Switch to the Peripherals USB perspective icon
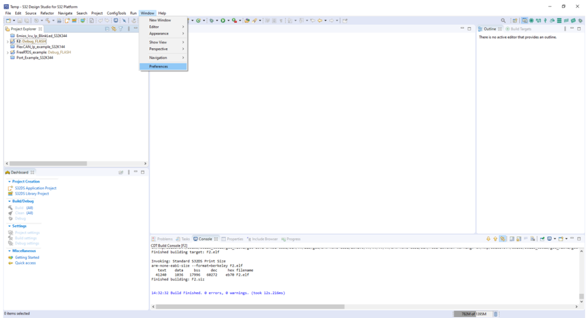 click(546, 20)
